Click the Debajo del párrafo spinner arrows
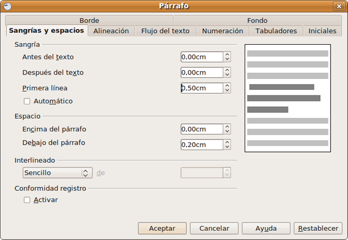This screenshot has width=348, height=240. [227, 145]
